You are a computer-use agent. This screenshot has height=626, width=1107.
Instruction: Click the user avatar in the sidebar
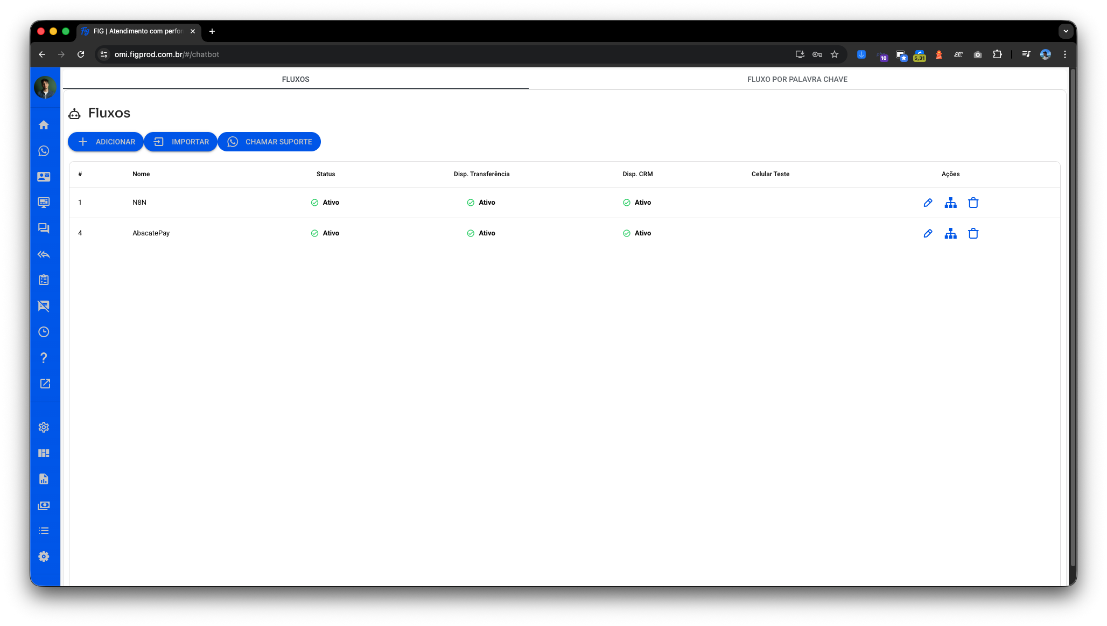coord(45,87)
